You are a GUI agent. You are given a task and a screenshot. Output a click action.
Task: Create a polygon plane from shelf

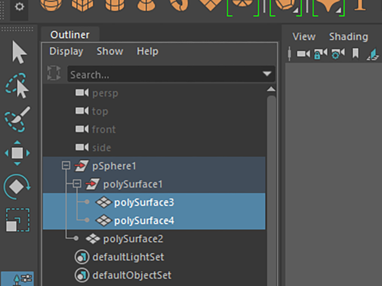(211, 5)
